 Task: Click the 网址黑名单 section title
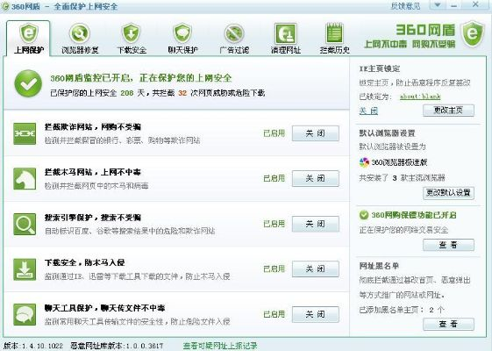pos(379,266)
